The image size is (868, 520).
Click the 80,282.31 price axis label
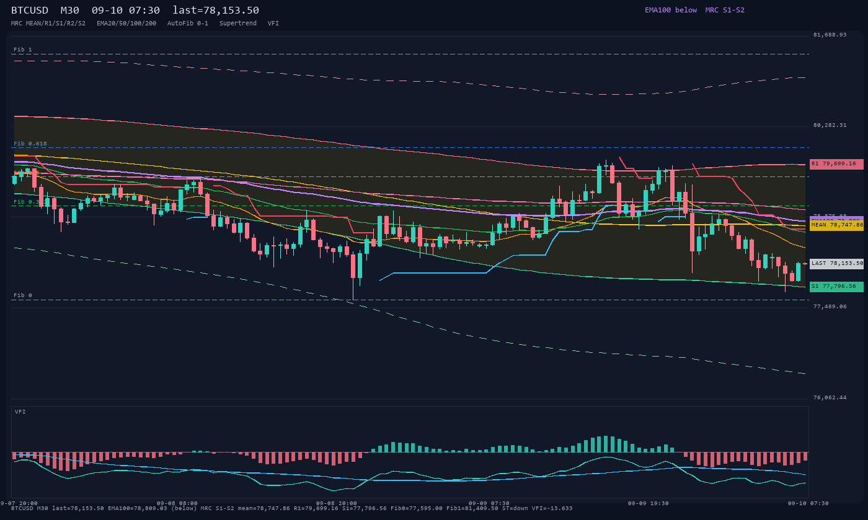(830, 125)
